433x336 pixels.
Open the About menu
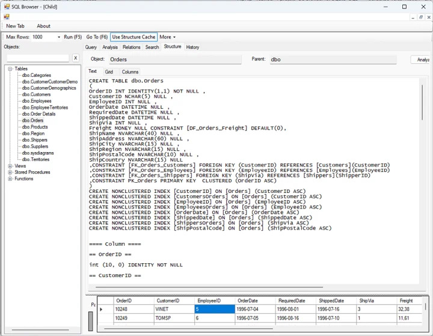(x=44, y=26)
